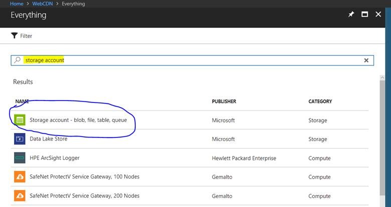
Task: Click the SafeNet 200 Nodes orange icon
Action: click(20, 196)
